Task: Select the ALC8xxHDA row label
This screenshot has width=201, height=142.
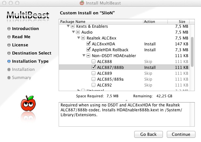Action: (103, 44)
